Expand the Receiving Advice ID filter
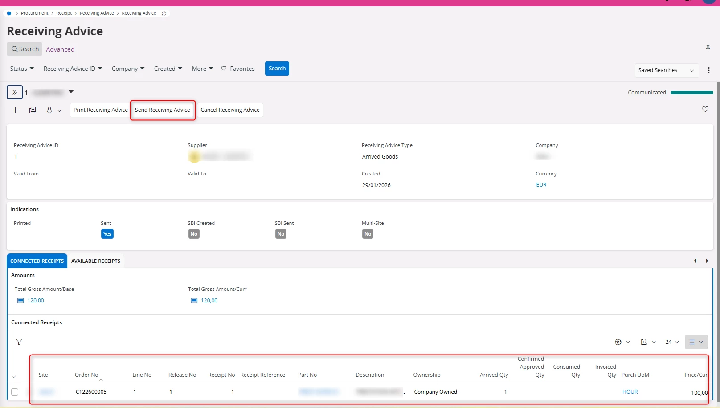This screenshot has width=720, height=408. pyautogui.click(x=73, y=69)
